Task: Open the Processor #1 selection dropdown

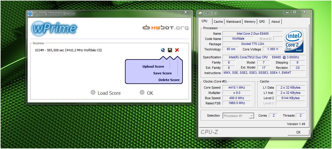Action: pos(238,115)
